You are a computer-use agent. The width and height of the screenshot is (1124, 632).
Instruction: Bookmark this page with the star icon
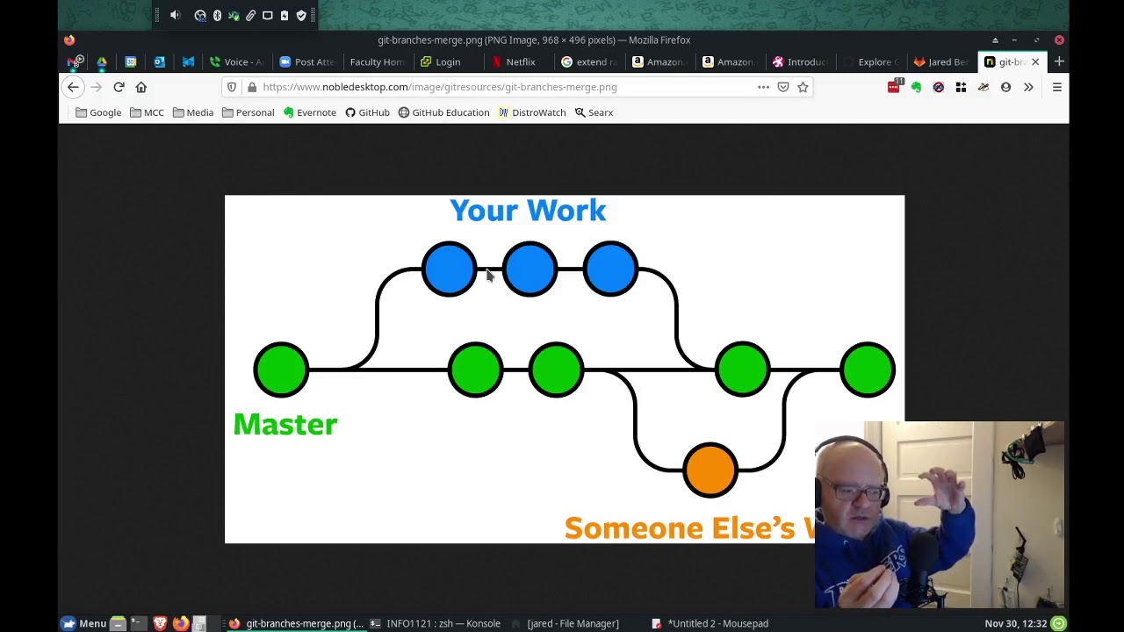[803, 87]
